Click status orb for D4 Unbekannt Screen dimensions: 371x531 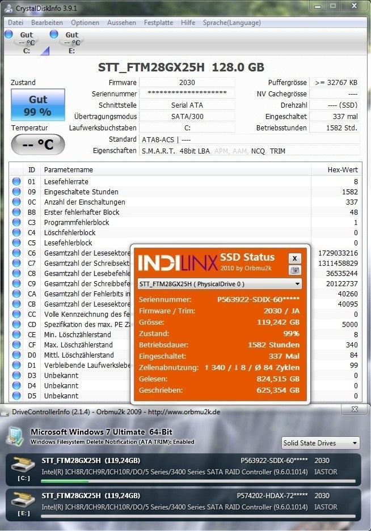[x=16, y=385]
